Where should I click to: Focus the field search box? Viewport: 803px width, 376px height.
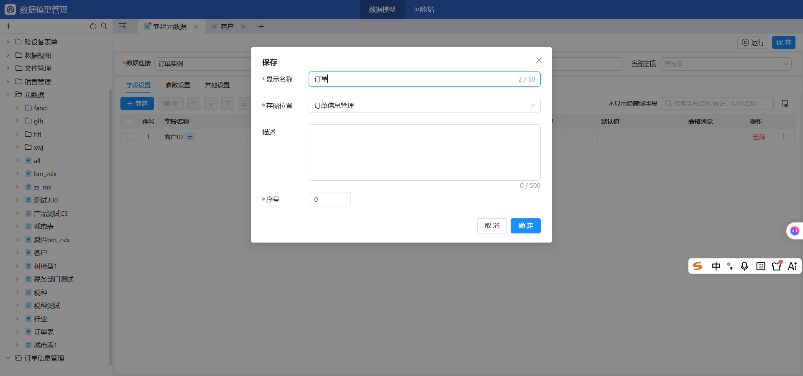717,103
